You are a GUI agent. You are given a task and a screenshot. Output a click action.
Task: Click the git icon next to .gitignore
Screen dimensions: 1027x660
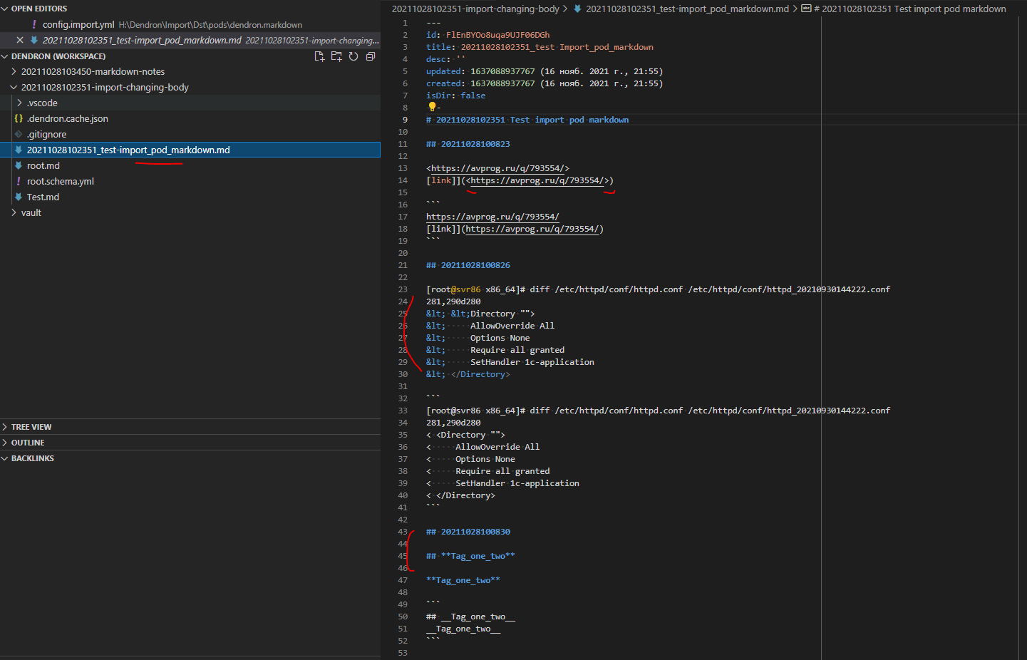pos(20,134)
